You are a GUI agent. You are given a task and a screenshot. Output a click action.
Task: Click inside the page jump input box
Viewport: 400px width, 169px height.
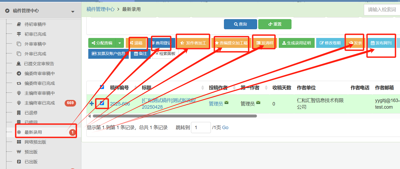click(201, 128)
